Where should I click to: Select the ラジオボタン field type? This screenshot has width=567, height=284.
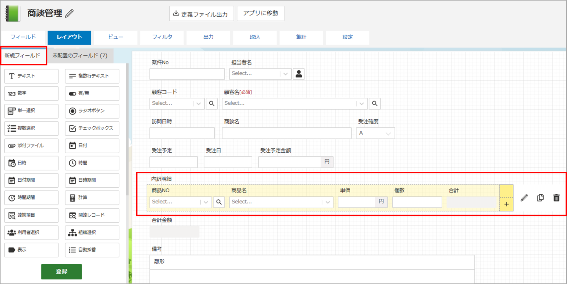tap(92, 111)
